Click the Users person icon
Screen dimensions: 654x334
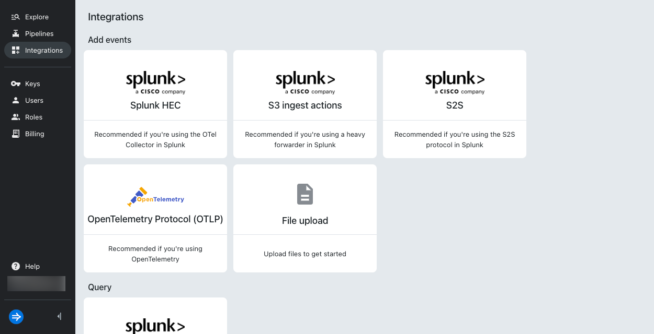(16, 100)
